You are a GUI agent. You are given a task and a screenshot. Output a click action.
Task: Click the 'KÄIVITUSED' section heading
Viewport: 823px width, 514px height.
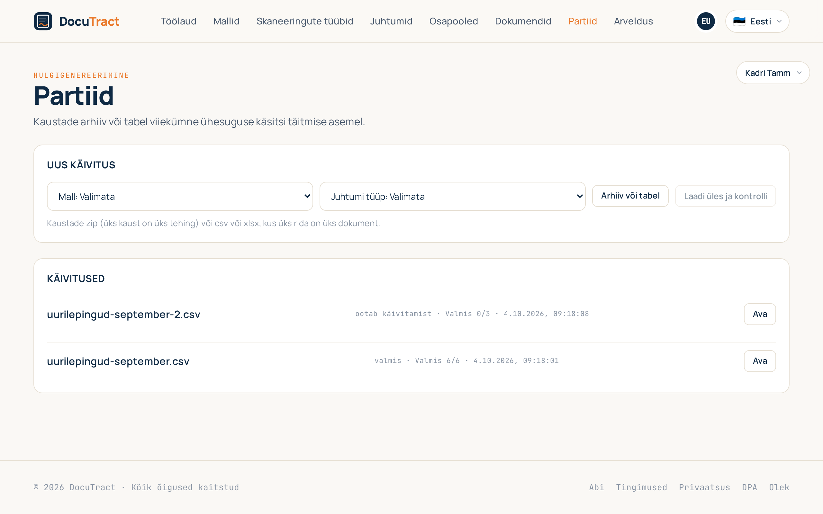(x=76, y=279)
